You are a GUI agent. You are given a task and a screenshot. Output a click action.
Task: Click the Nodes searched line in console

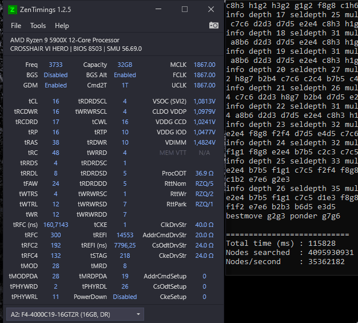tap(290, 252)
